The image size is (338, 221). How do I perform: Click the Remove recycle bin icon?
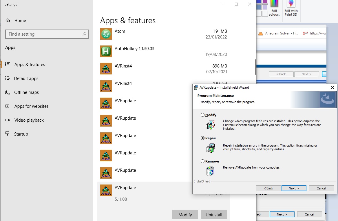coord(210,171)
